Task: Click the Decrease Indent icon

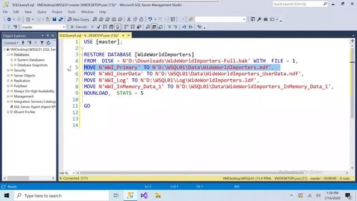Action: tap(184, 27)
